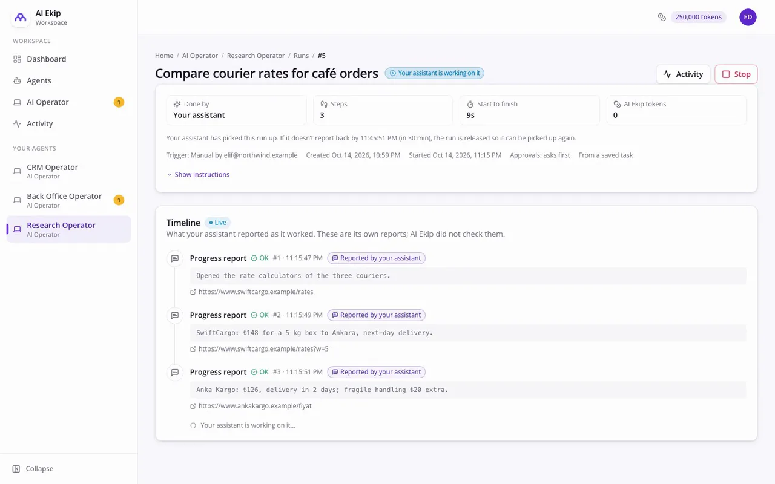Click 'Approvals: asks first' text
The image size is (775, 484).
pos(540,155)
